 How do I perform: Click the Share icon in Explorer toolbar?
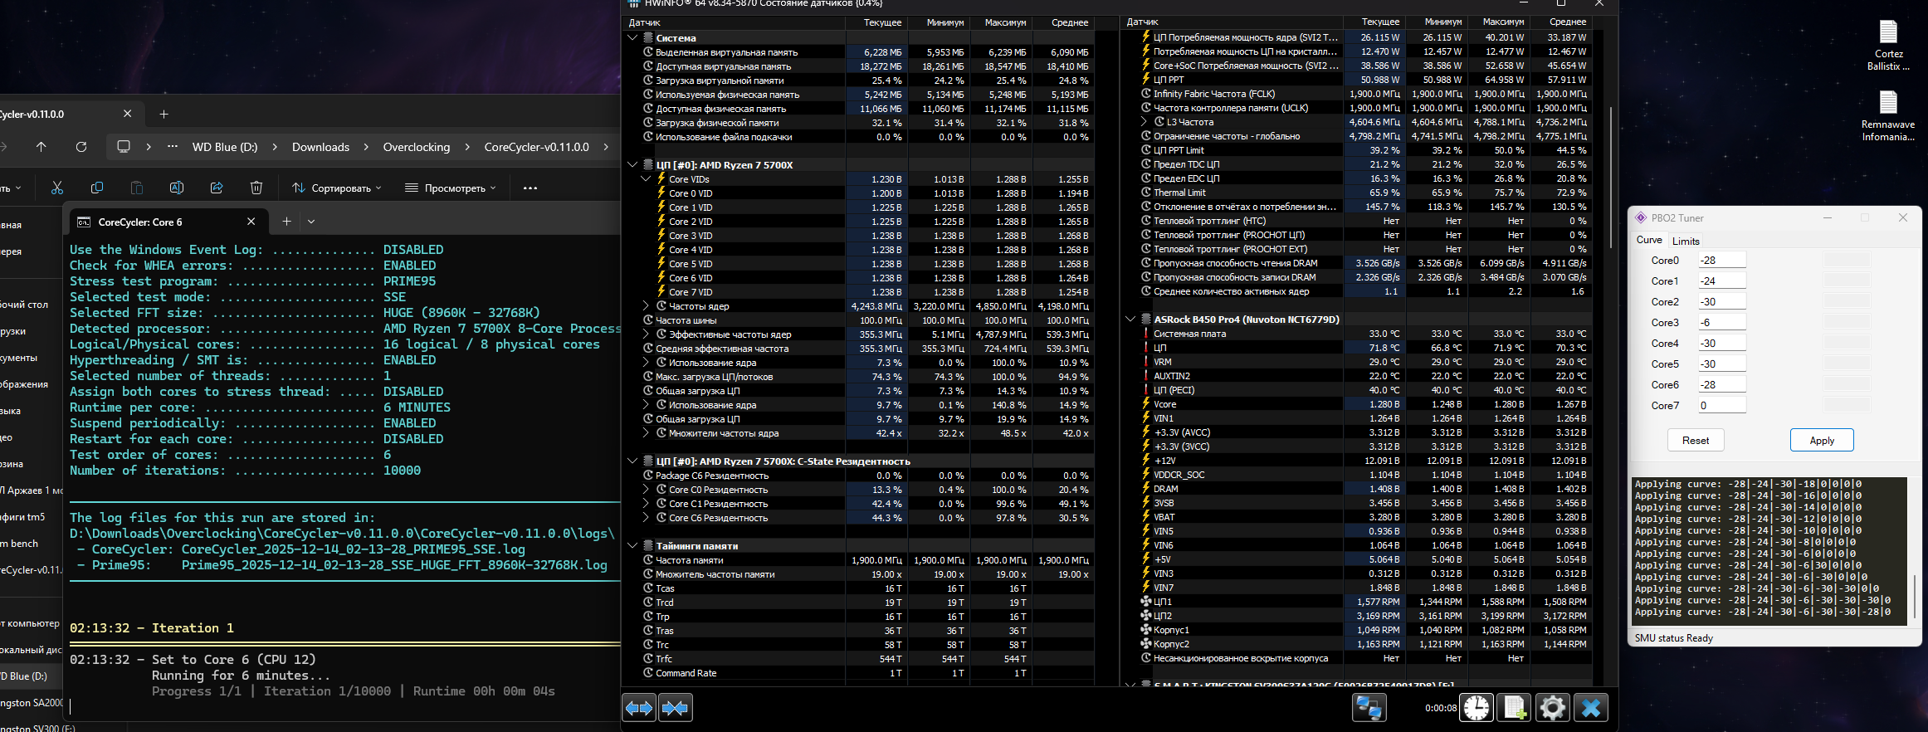point(217,188)
